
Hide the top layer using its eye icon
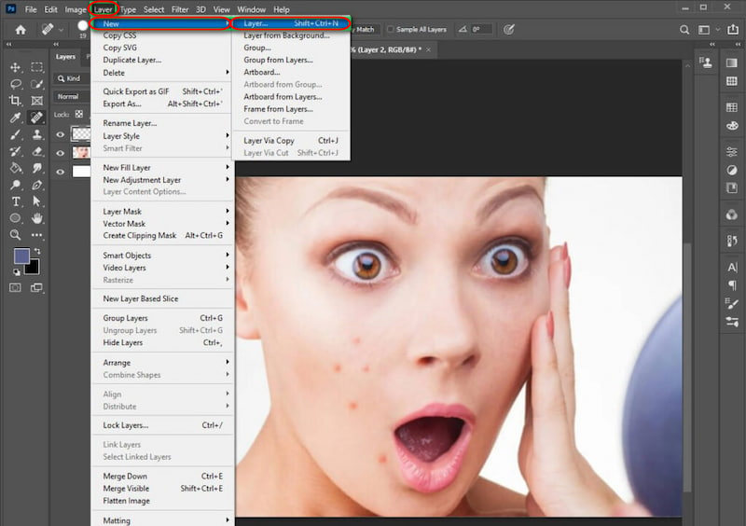click(x=61, y=134)
